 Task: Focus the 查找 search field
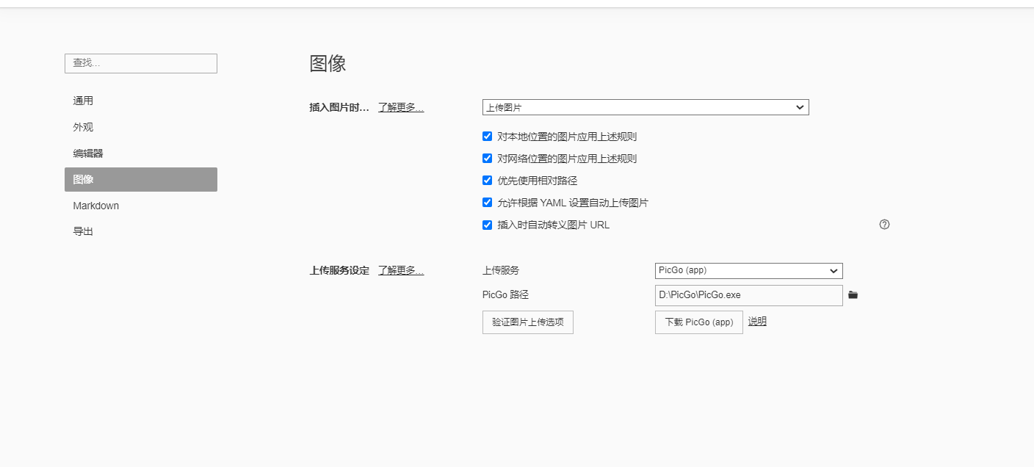141,63
